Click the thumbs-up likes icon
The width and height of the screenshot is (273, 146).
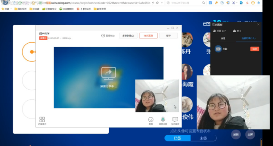[x=235, y=31]
